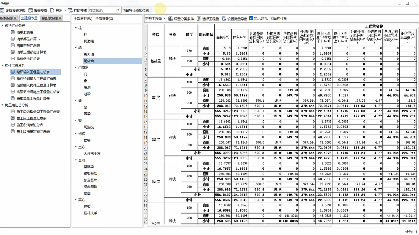Viewport: 419px width, 235px height.
Task: Switch to 土建报表量 tab
Action: tap(29, 18)
